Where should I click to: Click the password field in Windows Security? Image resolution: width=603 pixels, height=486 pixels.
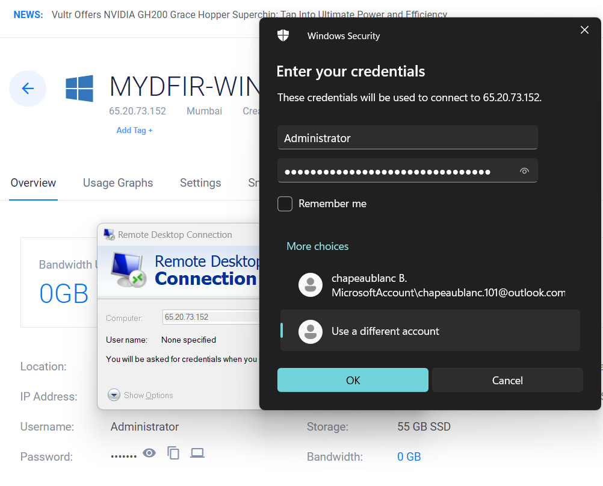[407, 171]
